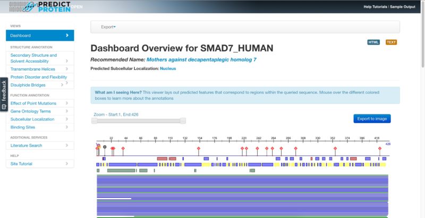
Task: Open the Export dropdown menu
Action: click(108, 27)
